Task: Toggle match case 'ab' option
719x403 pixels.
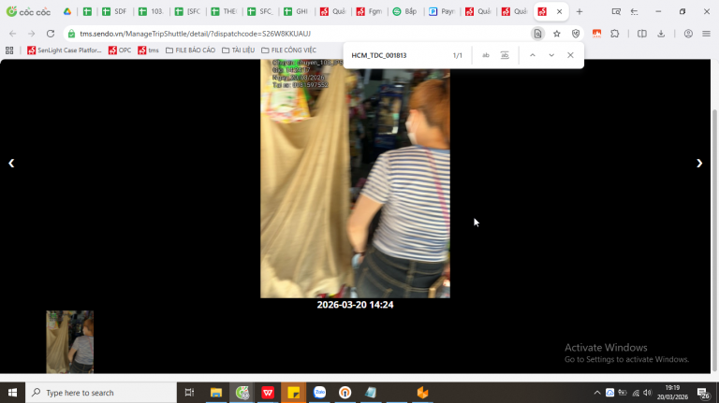Action: pos(486,55)
